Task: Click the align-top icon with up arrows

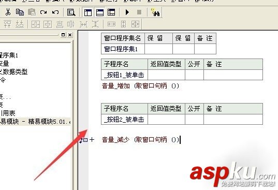Action: pos(7,24)
